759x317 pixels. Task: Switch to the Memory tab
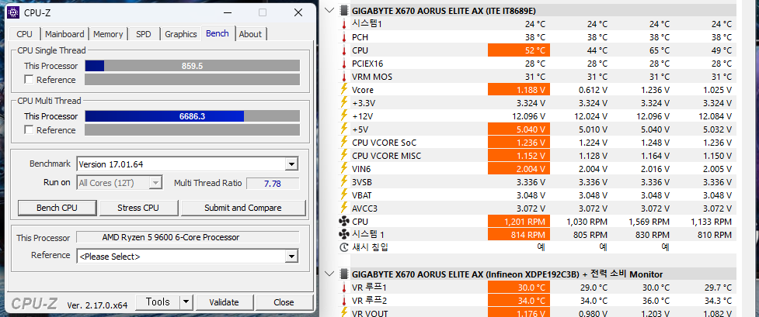108,34
